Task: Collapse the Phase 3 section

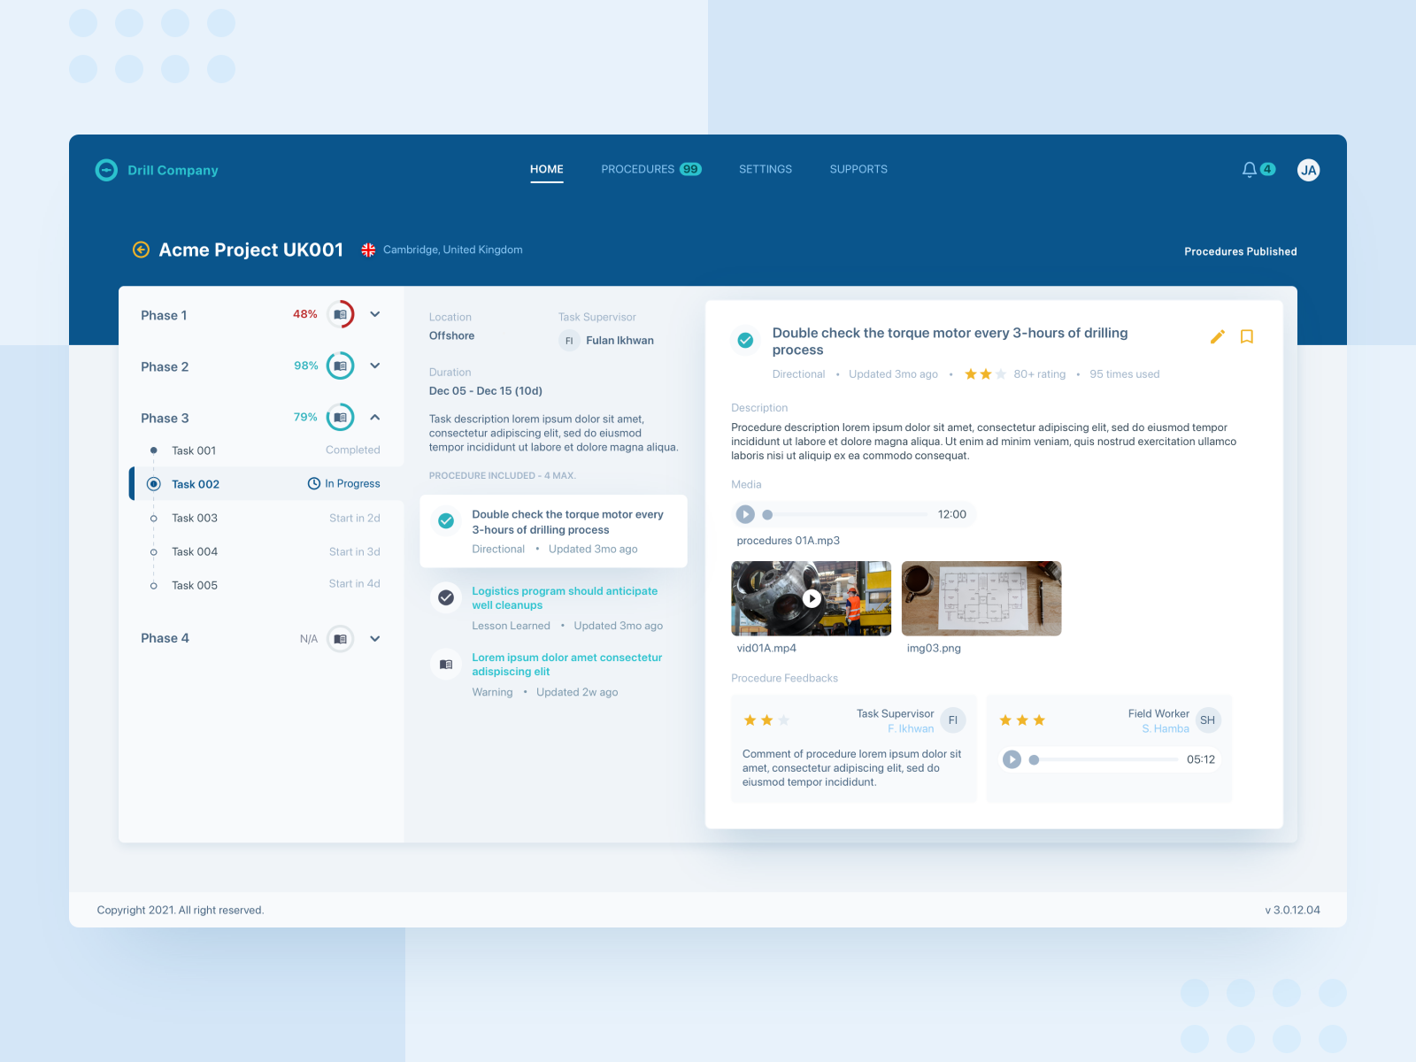Action: pyautogui.click(x=375, y=417)
